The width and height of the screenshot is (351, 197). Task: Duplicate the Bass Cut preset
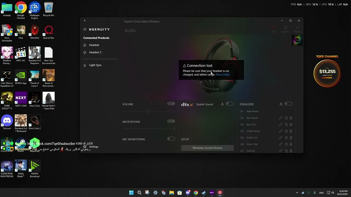(x=286, y=124)
